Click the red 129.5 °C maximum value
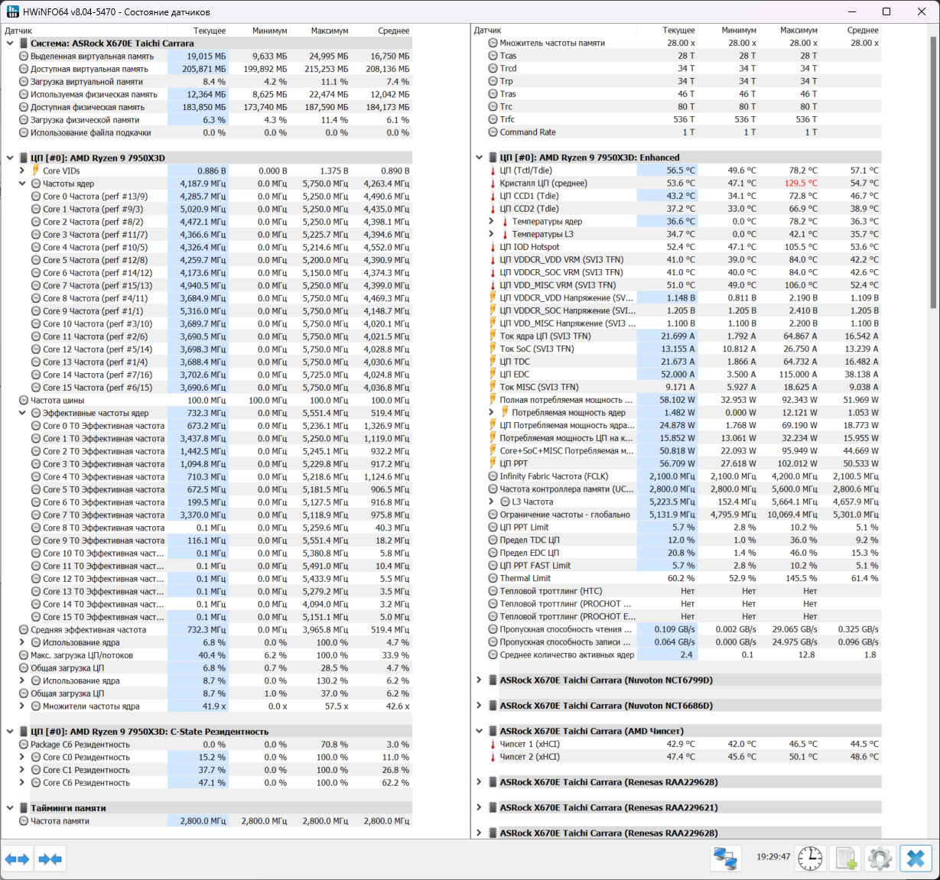Image resolution: width=940 pixels, height=880 pixels. pos(801,183)
